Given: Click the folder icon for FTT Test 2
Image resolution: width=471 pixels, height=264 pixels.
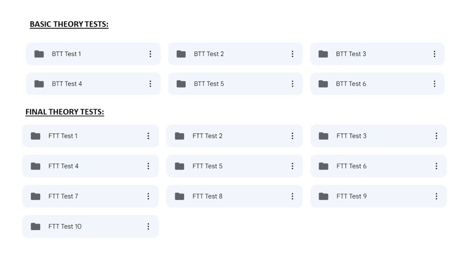Looking at the screenshot, I should pos(179,136).
